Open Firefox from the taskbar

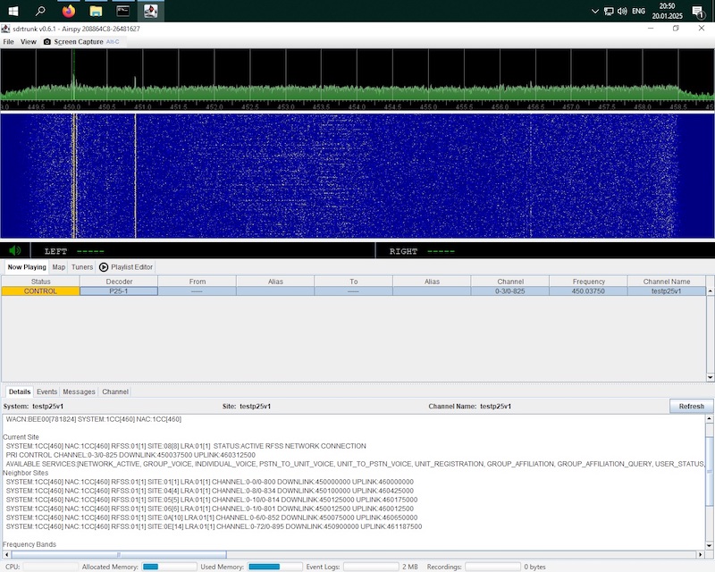click(69, 12)
